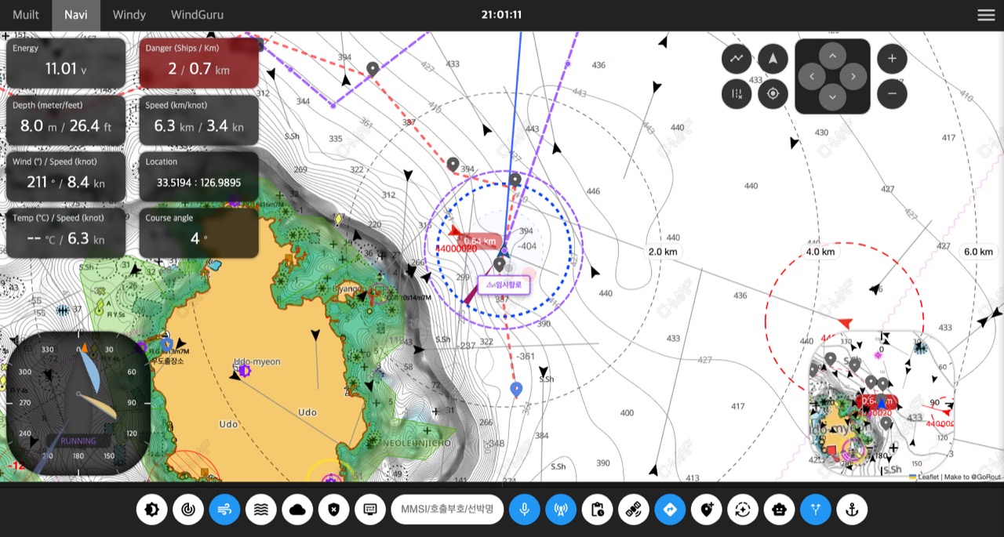1004x537 pixels.
Task: Pan the map down
Action: pos(832,97)
